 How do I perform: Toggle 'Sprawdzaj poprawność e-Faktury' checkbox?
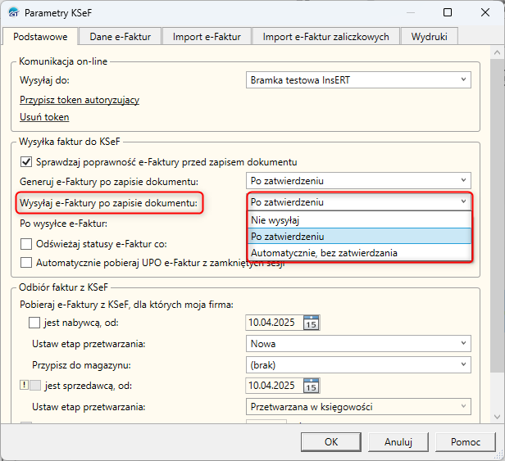(26, 161)
